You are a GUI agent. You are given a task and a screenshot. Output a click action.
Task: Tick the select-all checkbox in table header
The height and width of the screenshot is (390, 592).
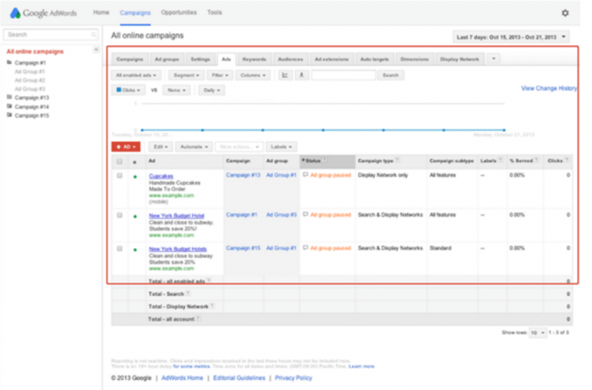(120, 161)
